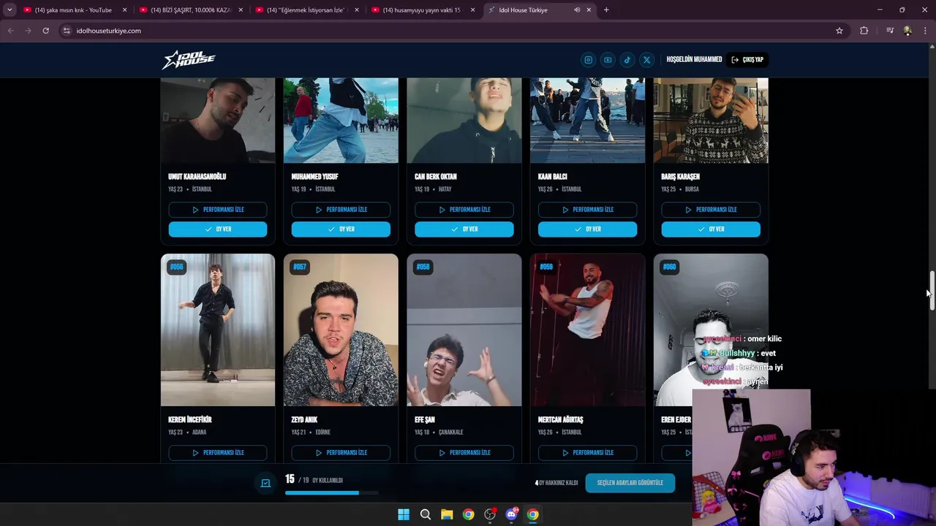
Task: Watch Can Berk Oktan's performance
Action: 464,210
